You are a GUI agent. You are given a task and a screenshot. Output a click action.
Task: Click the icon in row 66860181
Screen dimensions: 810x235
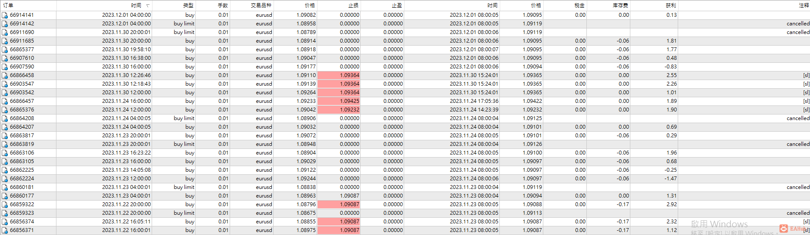5,187
